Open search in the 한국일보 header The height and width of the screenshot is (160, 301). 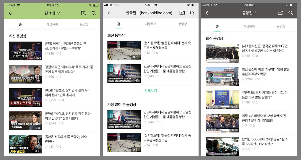(192, 13)
